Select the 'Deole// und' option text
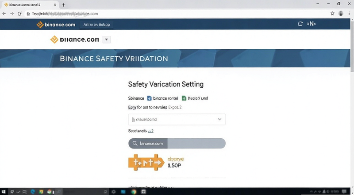 tap(198, 98)
